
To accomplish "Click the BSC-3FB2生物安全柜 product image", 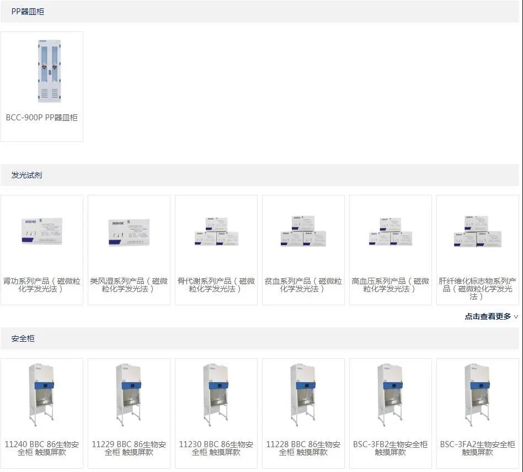I will click(390, 394).
